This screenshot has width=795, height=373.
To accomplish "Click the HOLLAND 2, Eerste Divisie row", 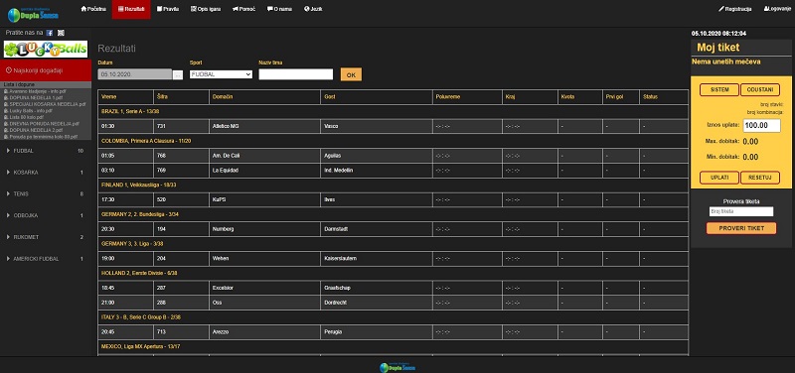I will point(393,273).
